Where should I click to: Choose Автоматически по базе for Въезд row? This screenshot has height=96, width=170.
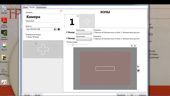pyautogui.click(x=103, y=33)
